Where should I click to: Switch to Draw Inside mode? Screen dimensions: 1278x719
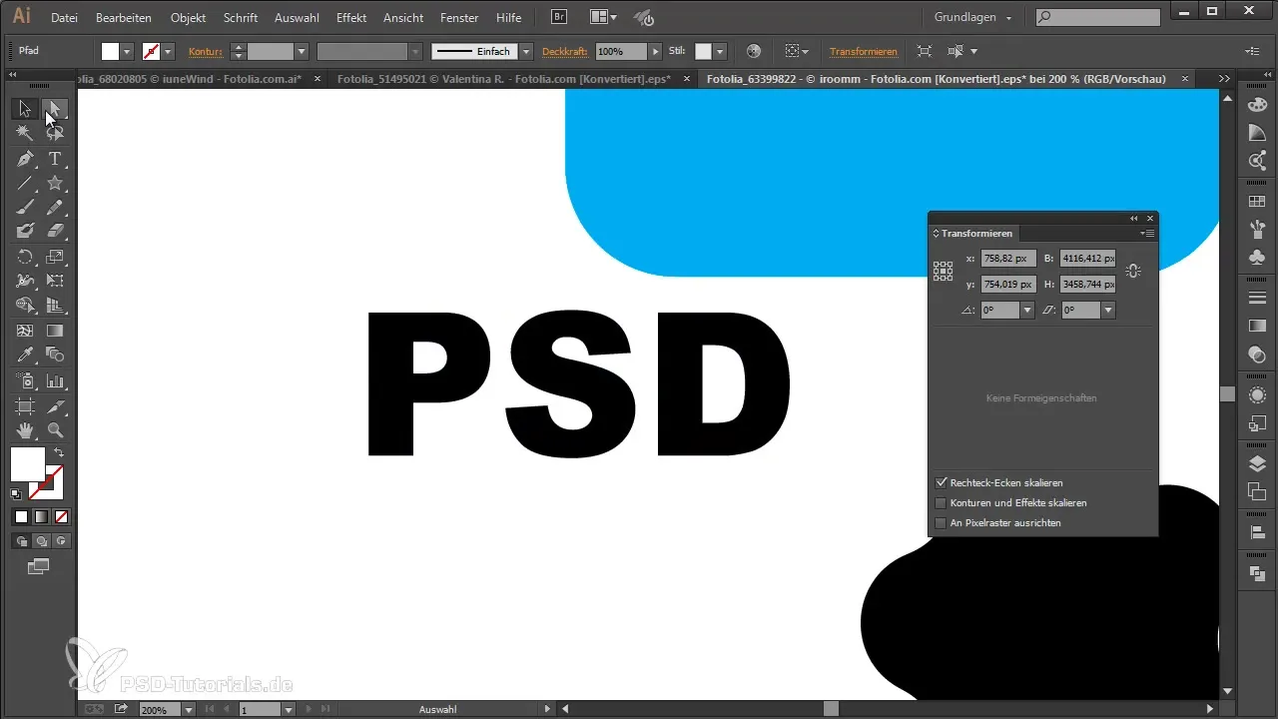61,541
